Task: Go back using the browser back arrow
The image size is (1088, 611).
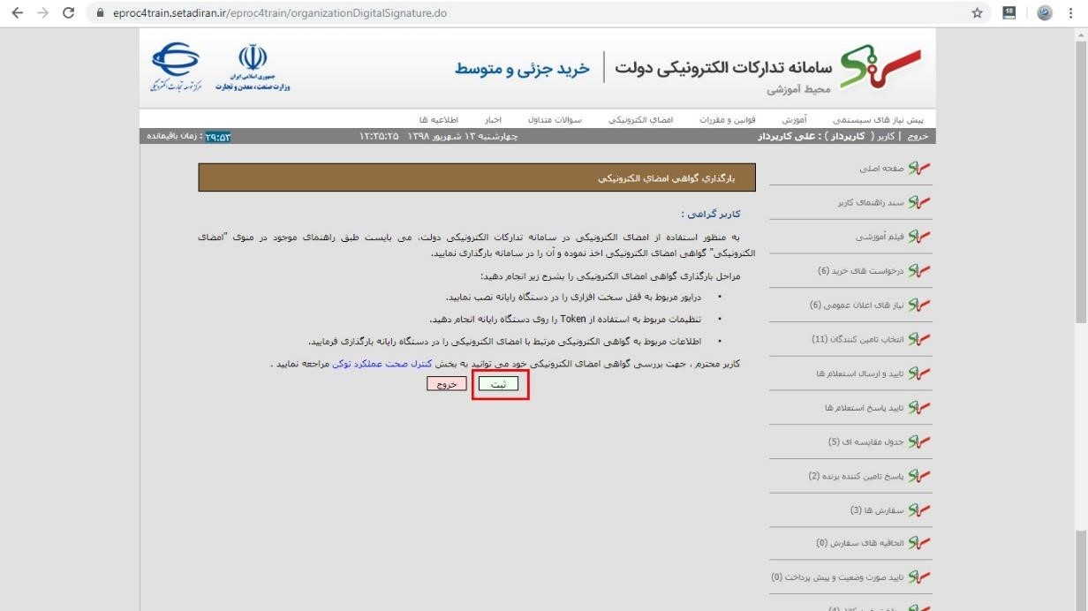Action: coord(17,13)
